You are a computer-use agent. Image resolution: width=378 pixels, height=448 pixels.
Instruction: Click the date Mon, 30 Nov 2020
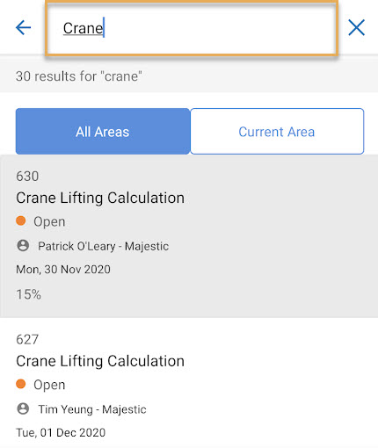click(x=63, y=270)
